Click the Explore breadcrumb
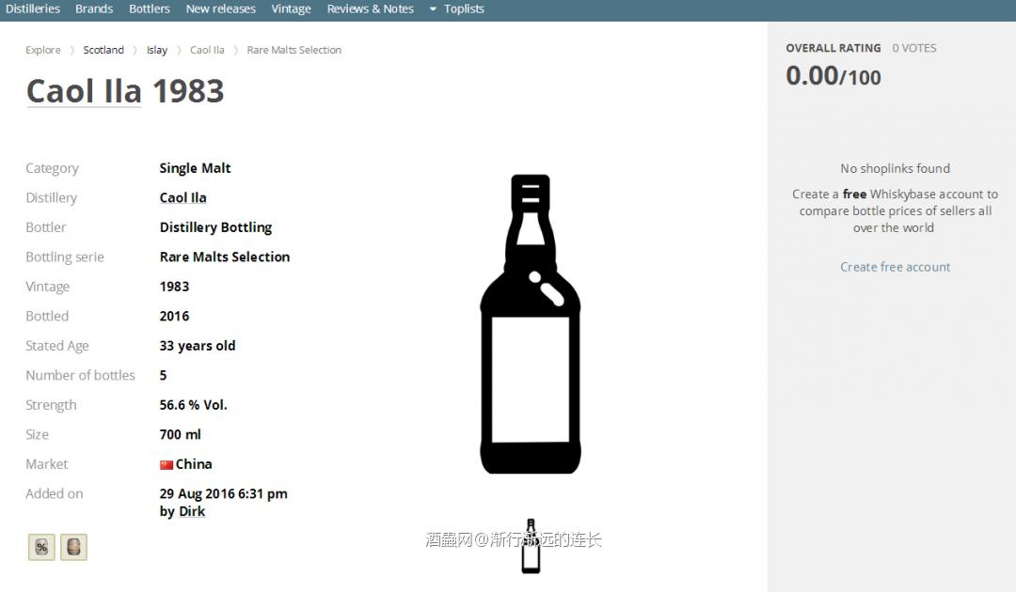This screenshot has width=1016, height=592. (43, 50)
